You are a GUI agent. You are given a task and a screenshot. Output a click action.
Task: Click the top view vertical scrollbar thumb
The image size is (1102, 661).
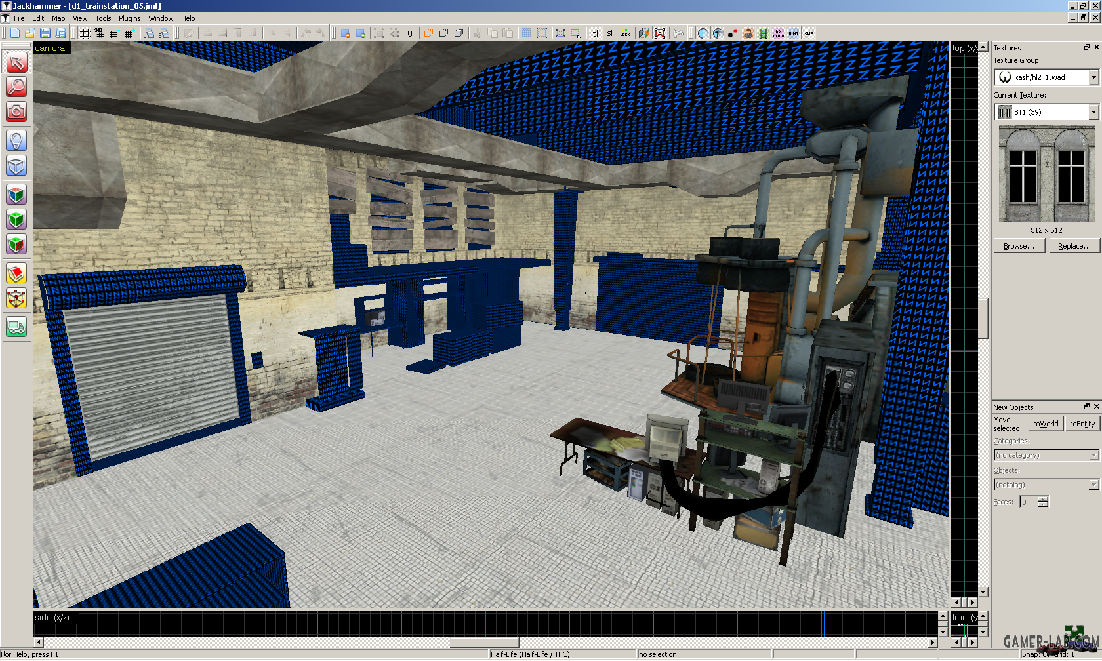983,318
